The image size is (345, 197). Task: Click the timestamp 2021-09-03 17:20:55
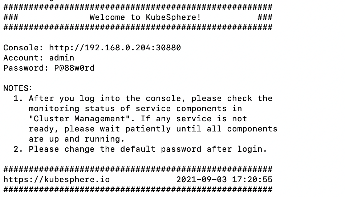[x=224, y=180]
